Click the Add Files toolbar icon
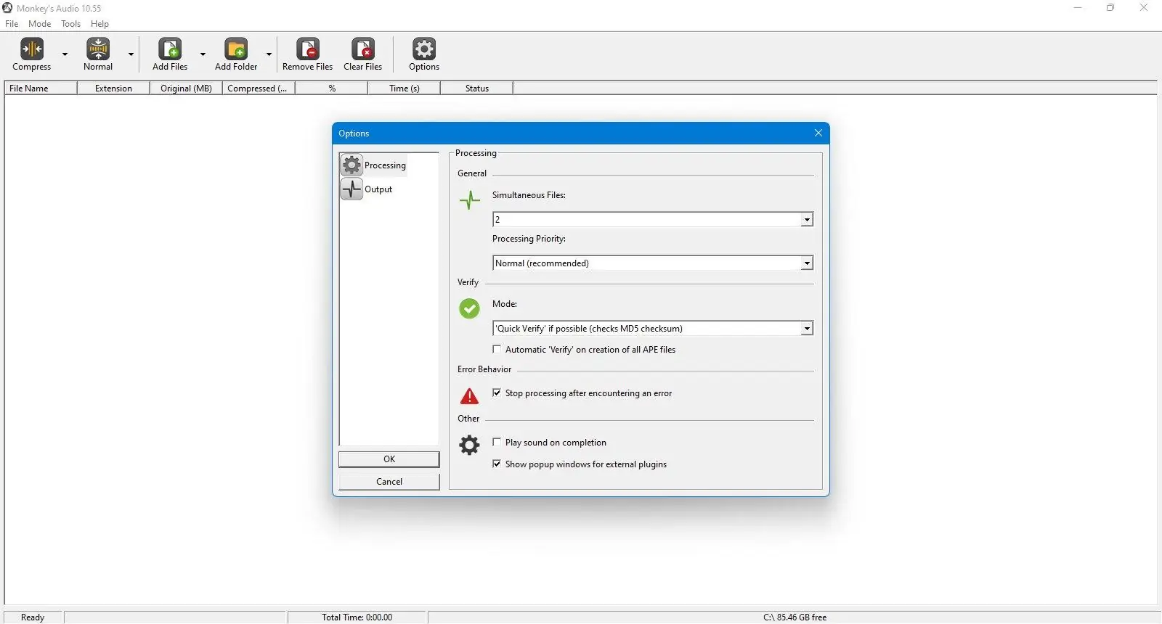The image size is (1162, 624). click(x=170, y=49)
